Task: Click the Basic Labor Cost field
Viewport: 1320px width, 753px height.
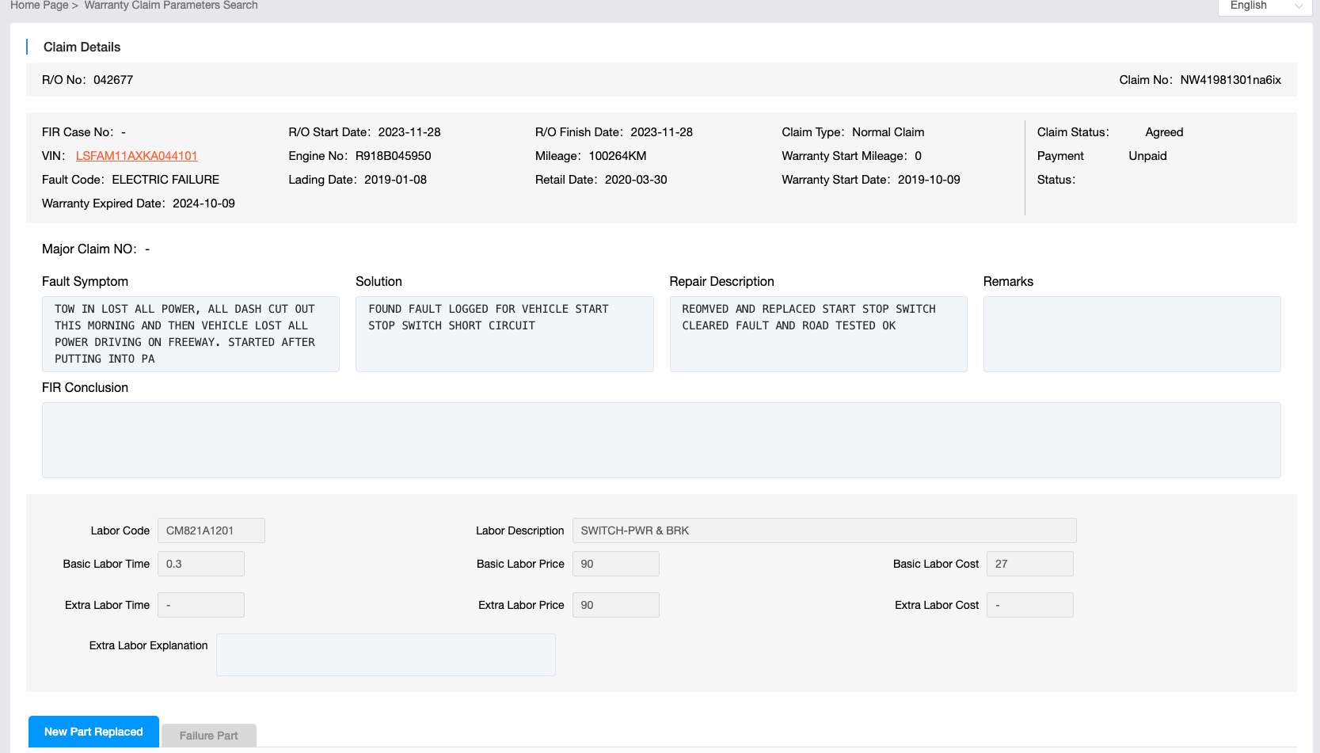Action: (x=1029, y=564)
